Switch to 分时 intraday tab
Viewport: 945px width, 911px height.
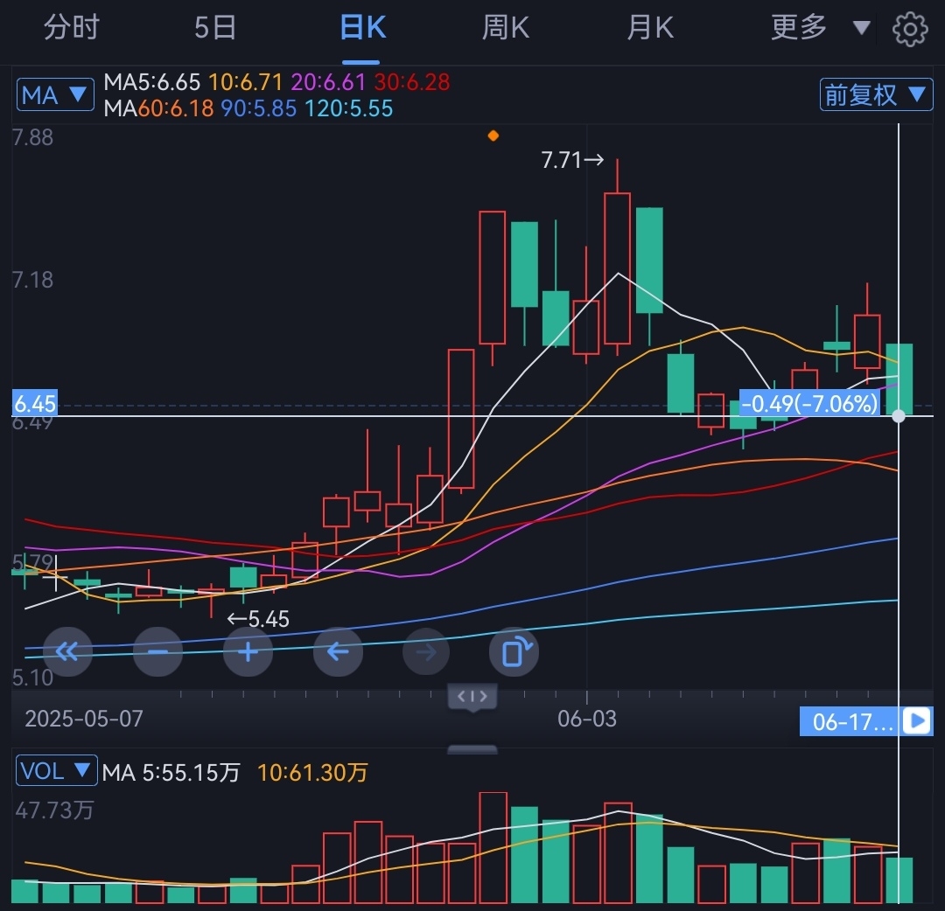[71, 28]
